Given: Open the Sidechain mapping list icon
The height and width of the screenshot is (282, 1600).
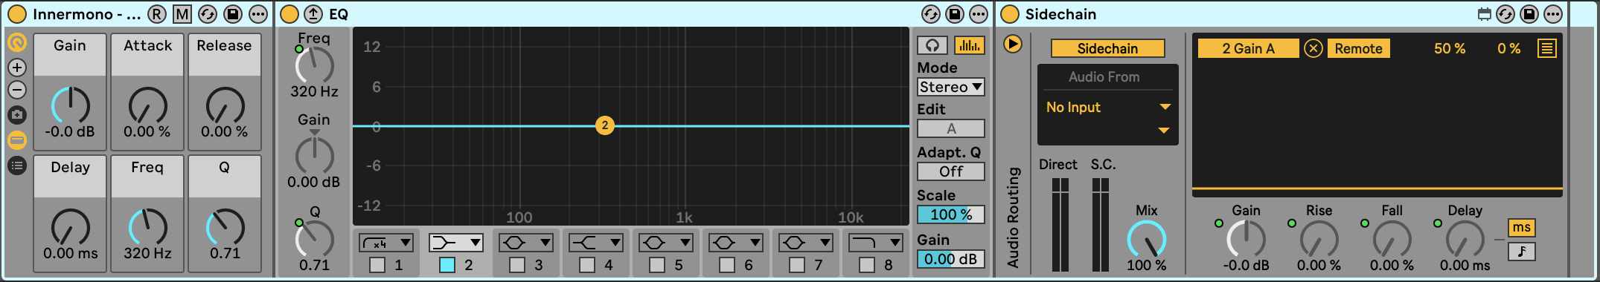Looking at the screenshot, I should click(x=1547, y=48).
